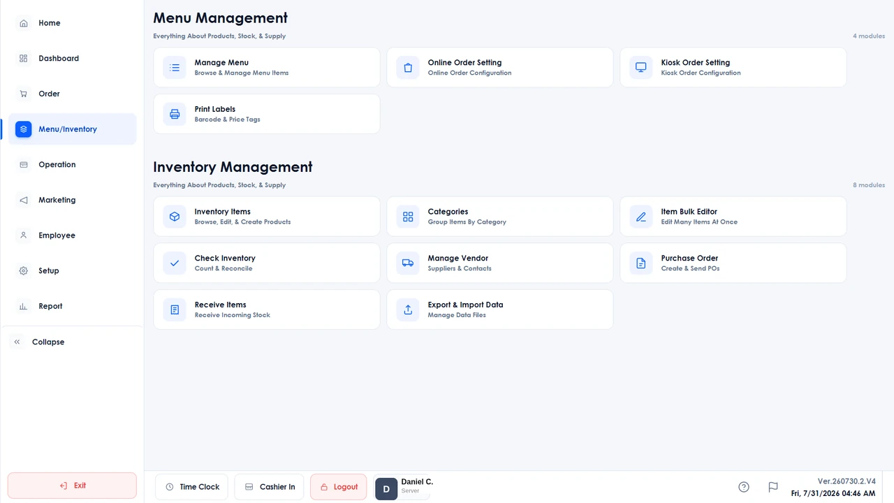Open Check Inventory module card
The height and width of the screenshot is (503, 894).
267,263
